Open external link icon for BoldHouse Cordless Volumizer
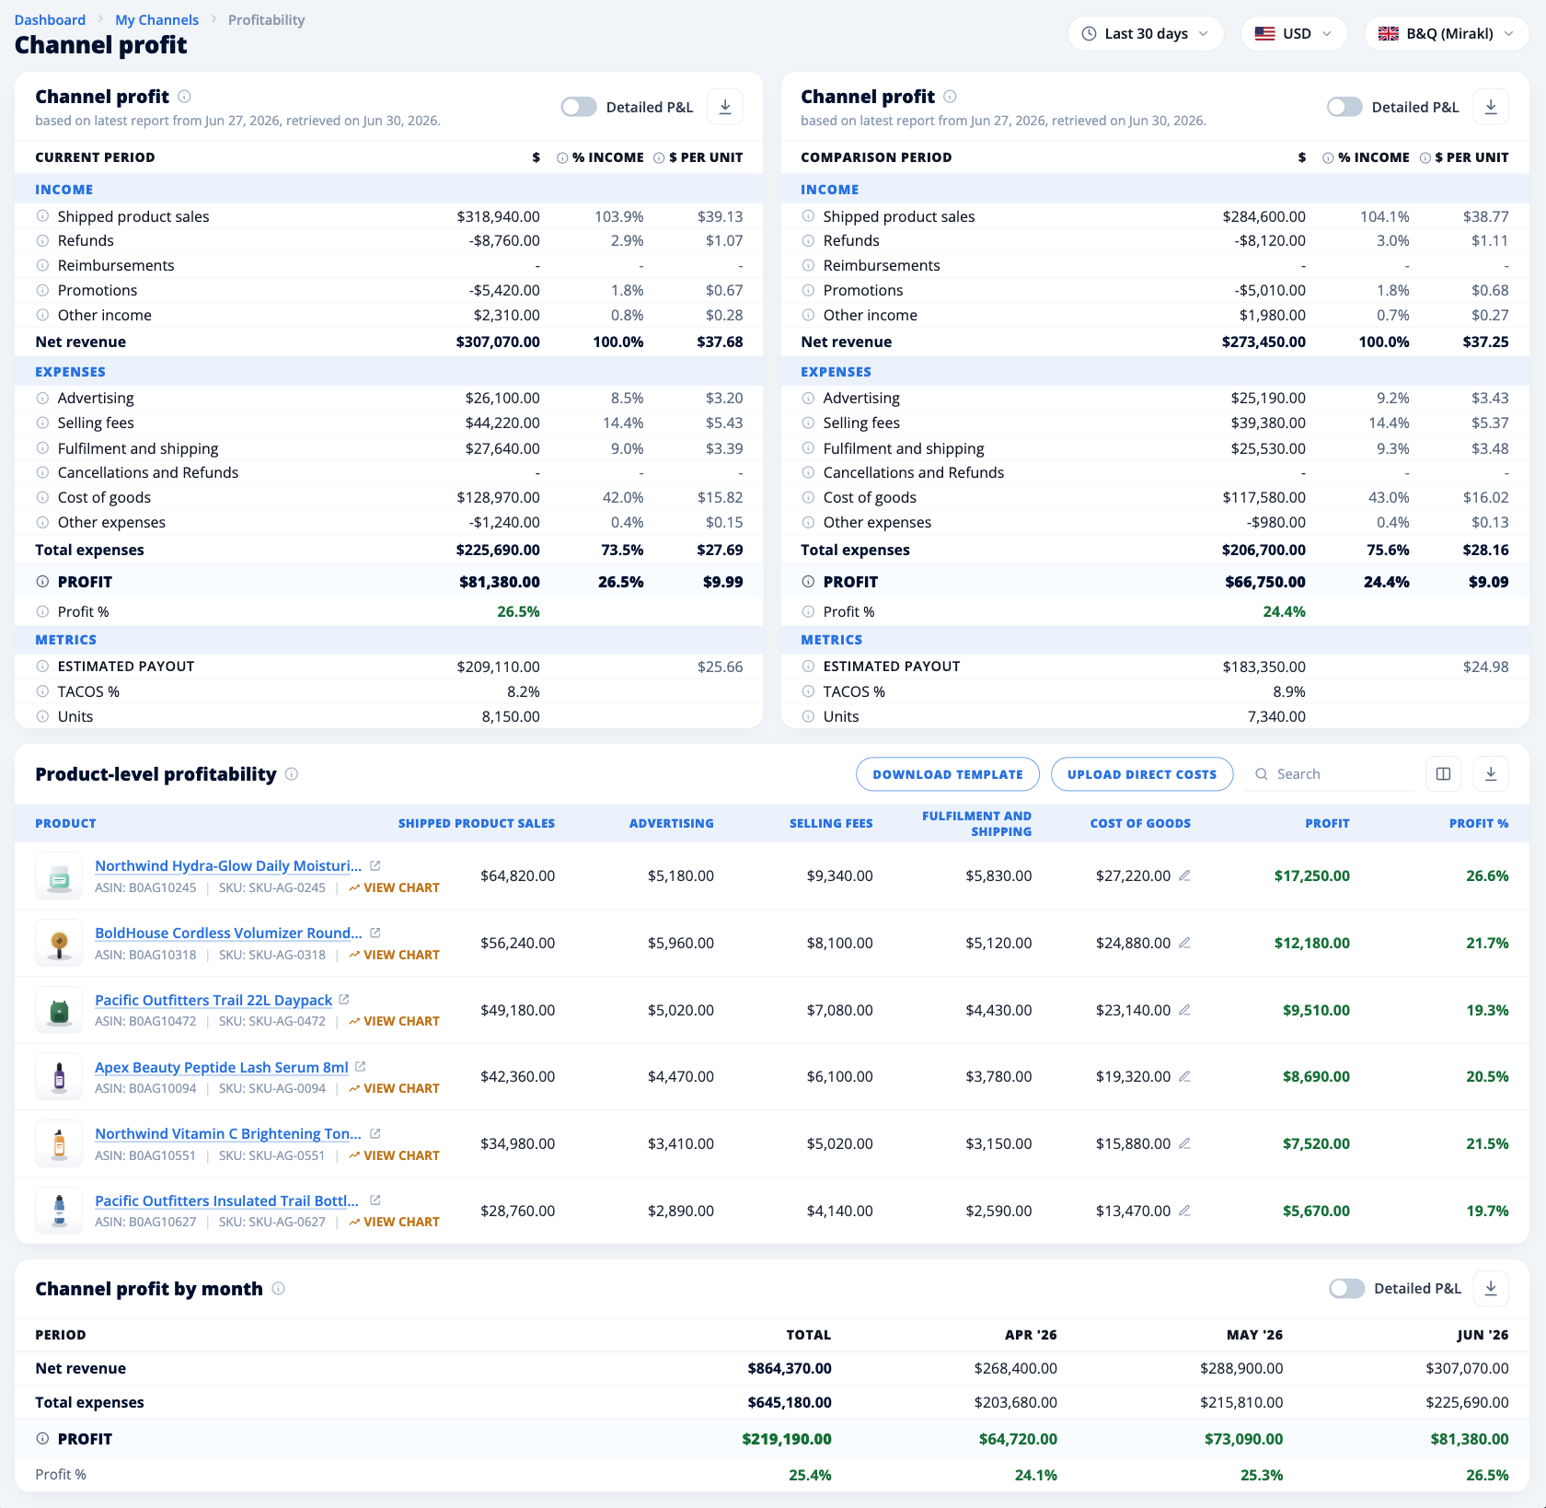This screenshot has width=1546, height=1508. pos(375,933)
